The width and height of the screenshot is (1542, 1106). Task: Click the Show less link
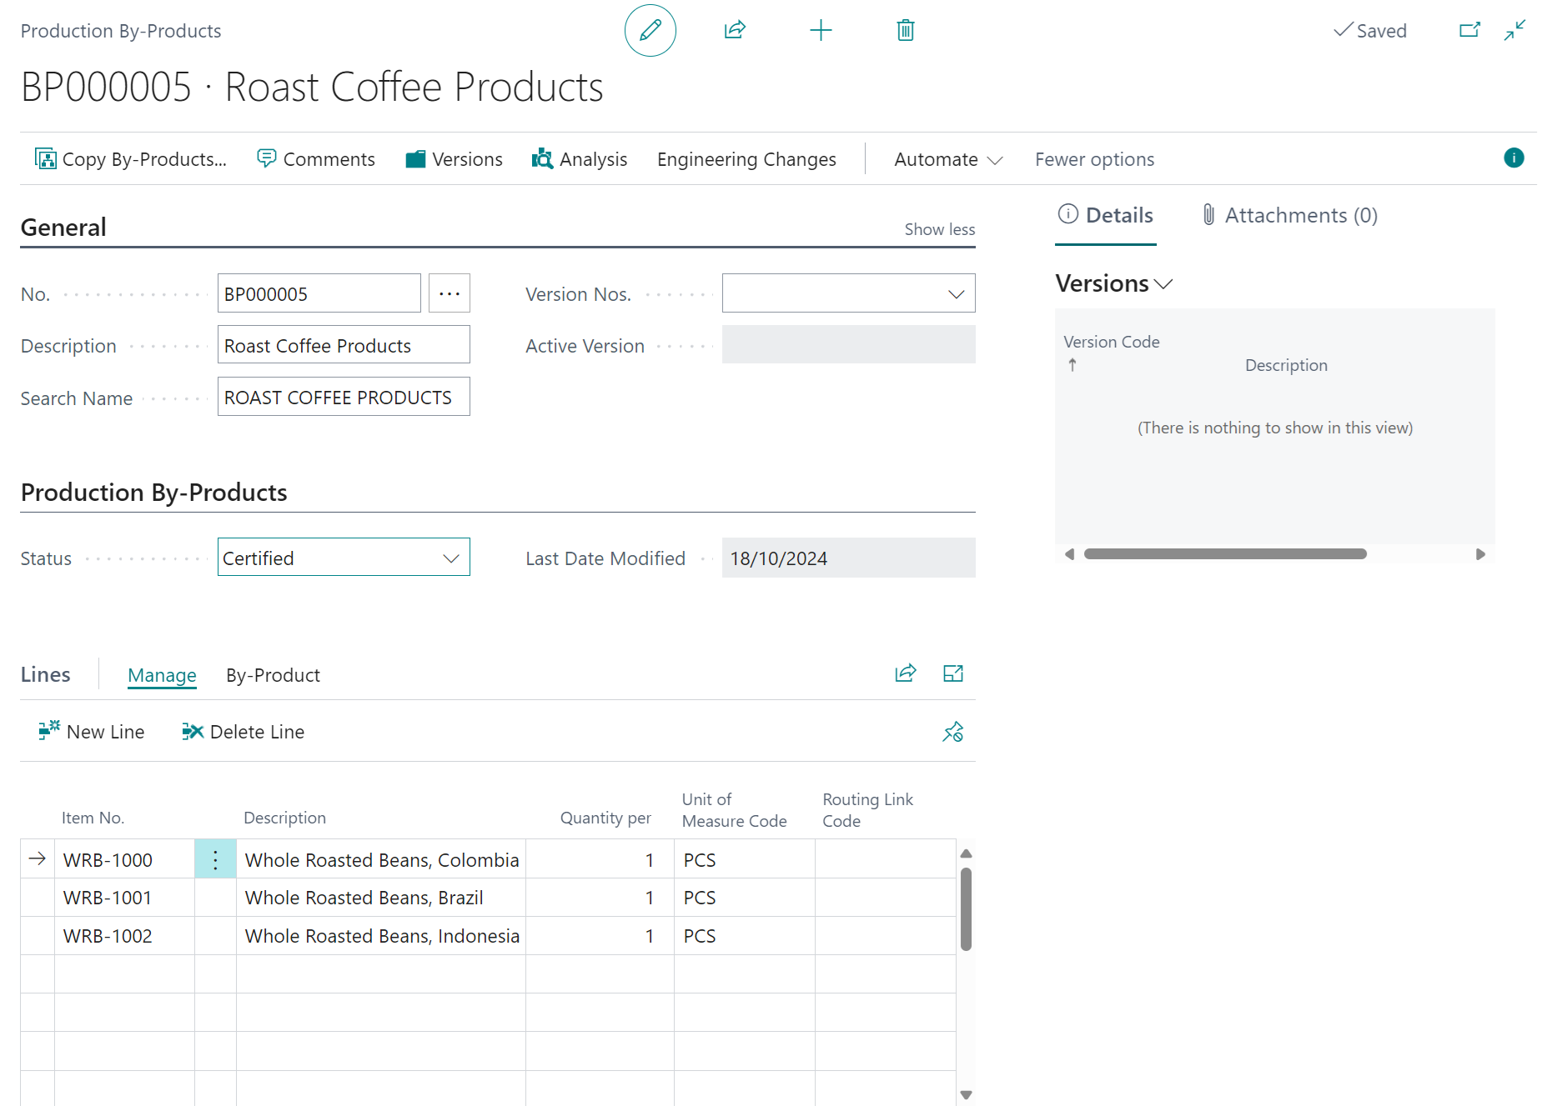pyautogui.click(x=939, y=228)
